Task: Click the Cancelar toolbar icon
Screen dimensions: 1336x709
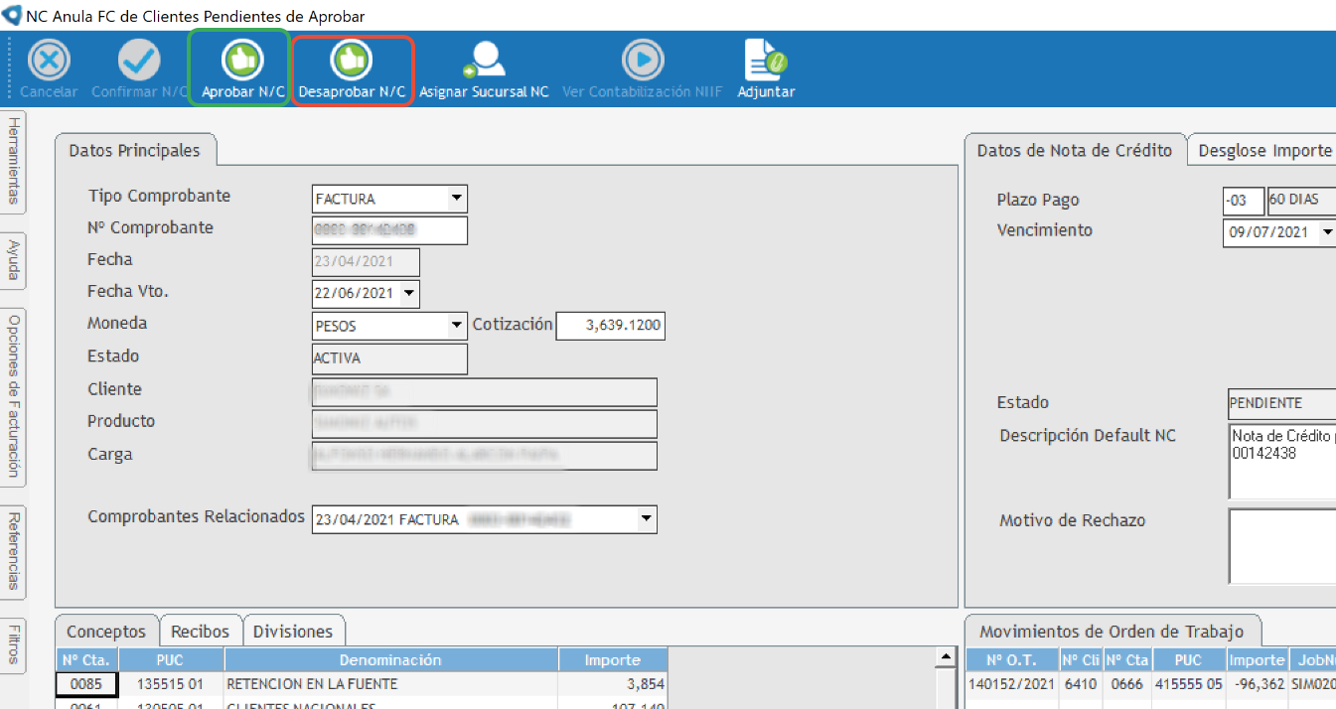Action: (x=49, y=62)
